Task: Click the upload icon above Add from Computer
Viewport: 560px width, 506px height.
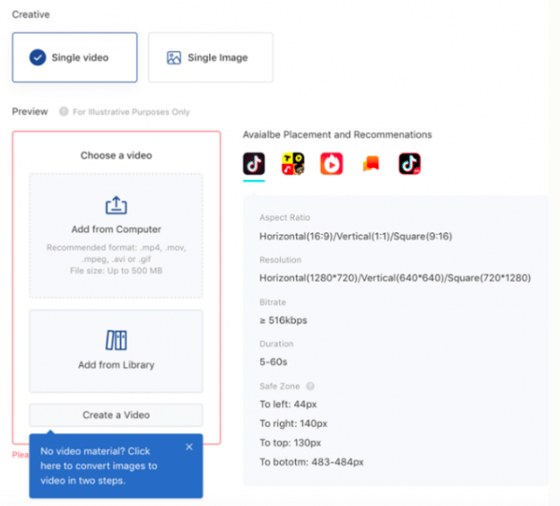Action: [x=116, y=206]
